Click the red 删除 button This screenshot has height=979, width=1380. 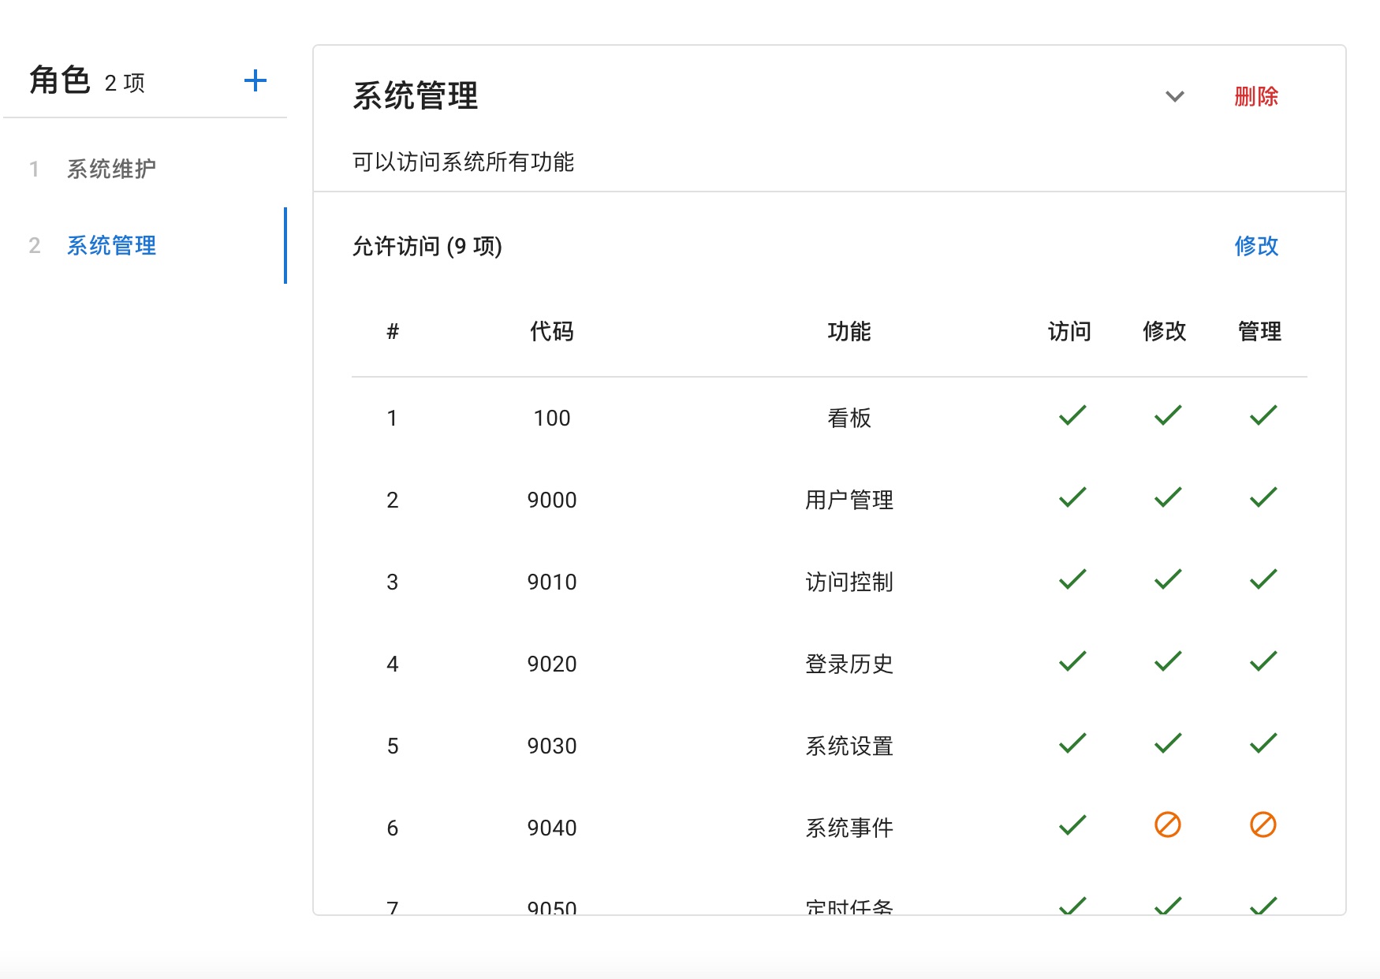coord(1256,96)
